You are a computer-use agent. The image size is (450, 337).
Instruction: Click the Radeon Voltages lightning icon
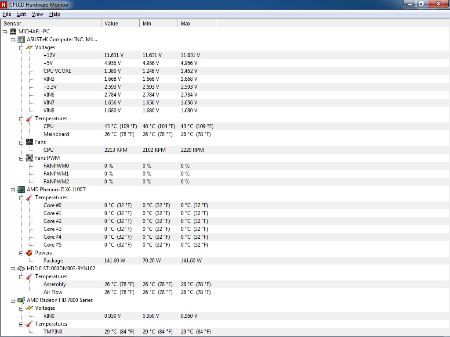pyautogui.click(x=29, y=308)
